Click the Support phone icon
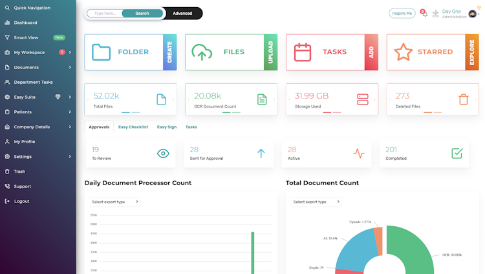485x274 pixels. point(7,186)
